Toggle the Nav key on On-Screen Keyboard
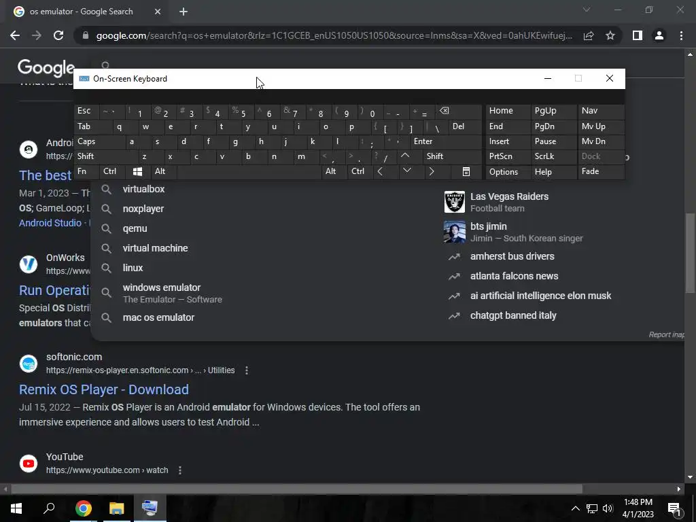Screen dimensions: 696x522 (x=601, y=111)
